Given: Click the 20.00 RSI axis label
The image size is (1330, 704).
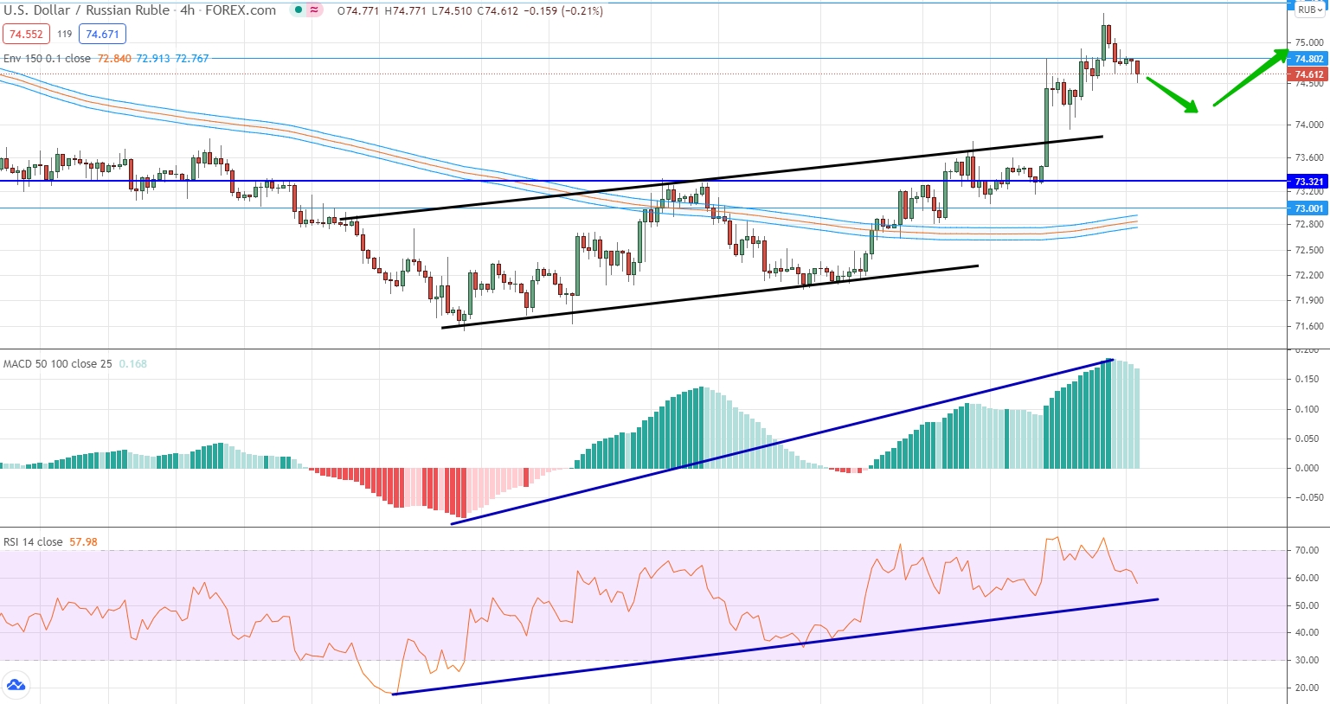Looking at the screenshot, I should tap(1308, 688).
